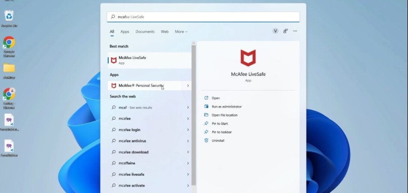Expand arrow next to mcafee antivirus suggestion
This screenshot has height=193, width=408.
[188, 141]
